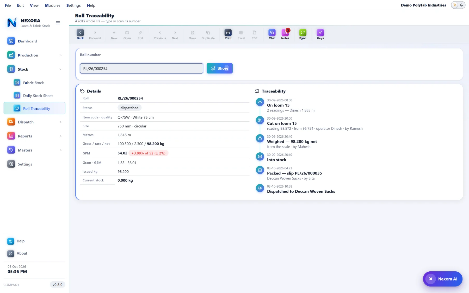Open the Nexora AI assistant button

[x=443, y=279]
